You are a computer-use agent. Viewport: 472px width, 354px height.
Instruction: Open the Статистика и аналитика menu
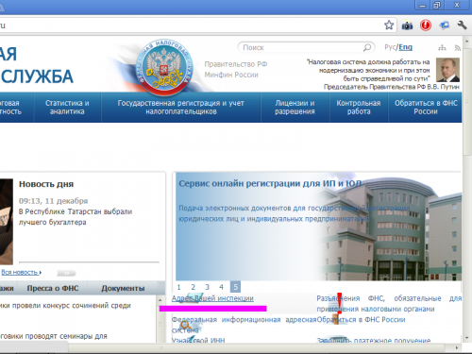[67, 108]
